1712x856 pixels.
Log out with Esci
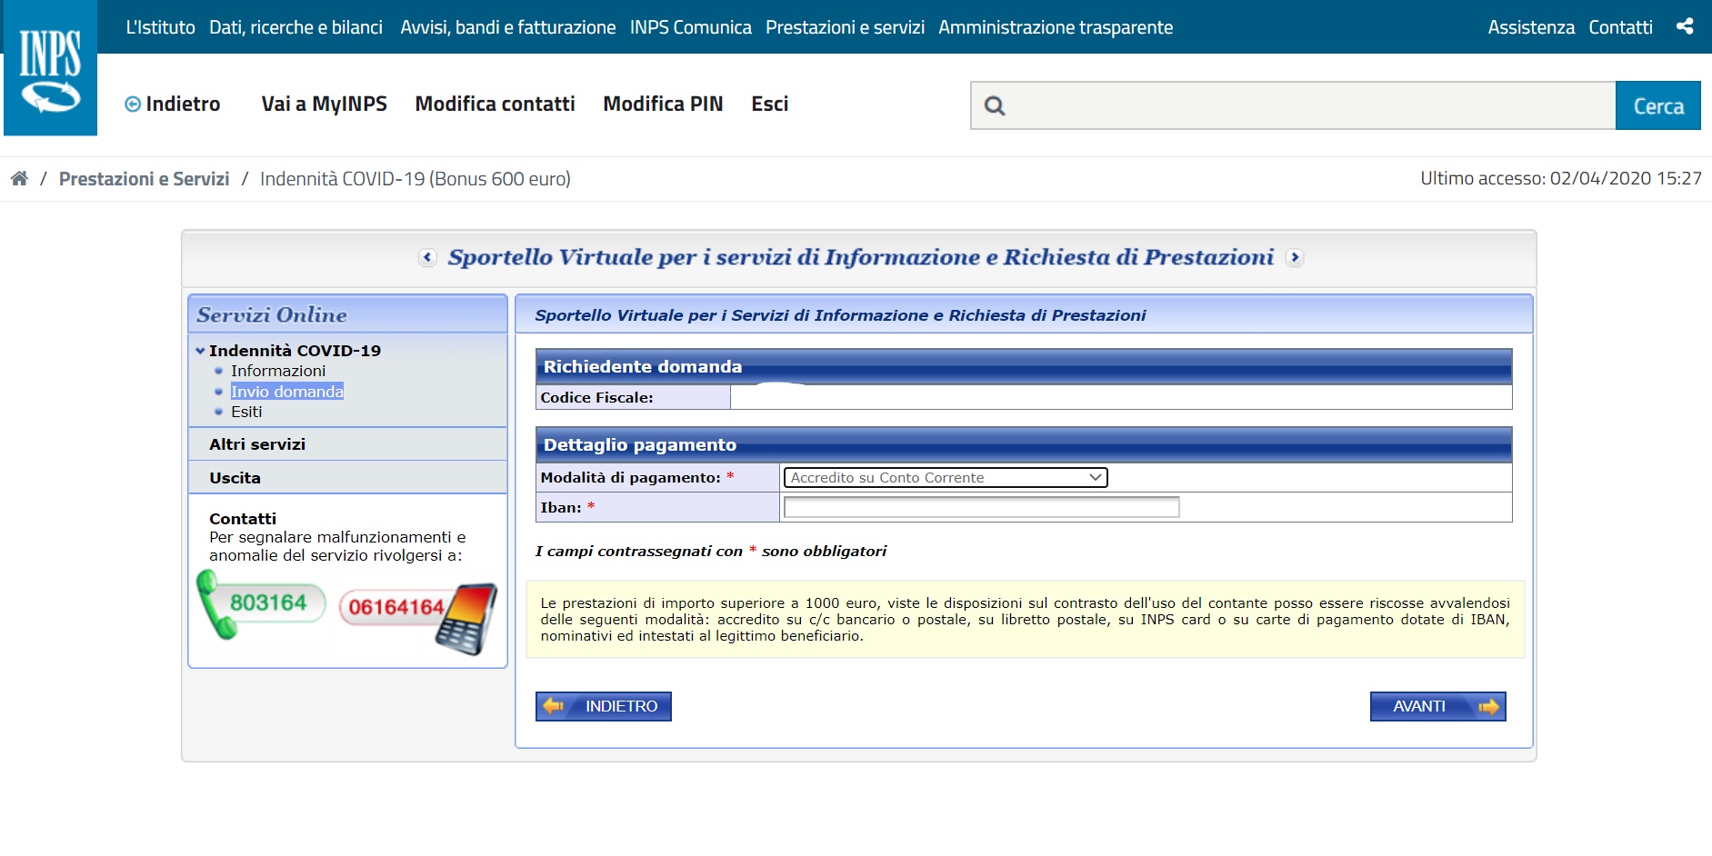click(x=770, y=104)
